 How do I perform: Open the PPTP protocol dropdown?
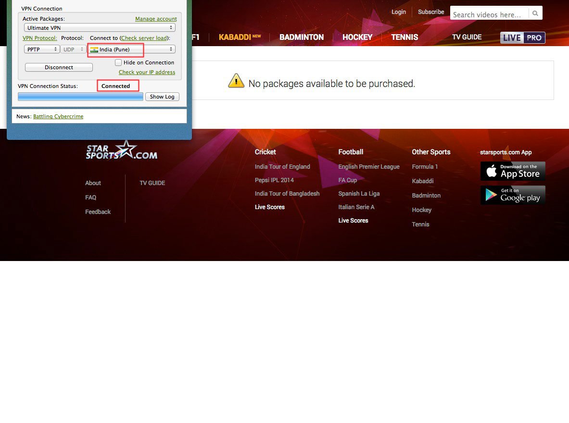(x=42, y=50)
